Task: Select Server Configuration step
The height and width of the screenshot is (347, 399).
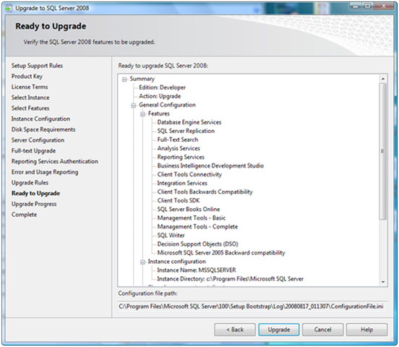Action: [38, 140]
